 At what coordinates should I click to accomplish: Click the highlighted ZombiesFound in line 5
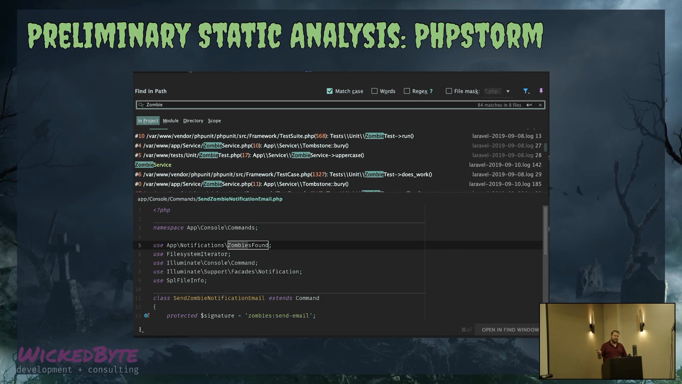click(x=248, y=245)
